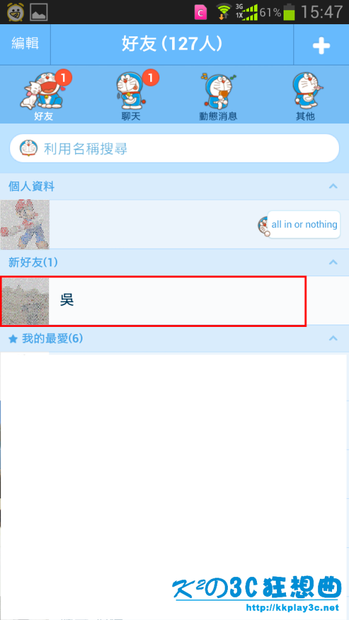
Task: Collapse the 個人資料 section
Action: [x=333, y=186]
